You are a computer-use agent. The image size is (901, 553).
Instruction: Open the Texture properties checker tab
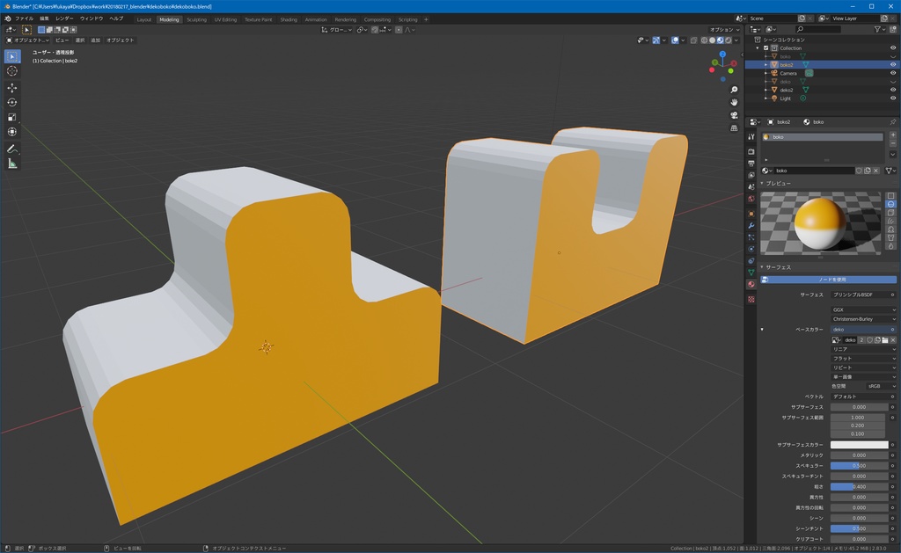(x=752, y=300)
